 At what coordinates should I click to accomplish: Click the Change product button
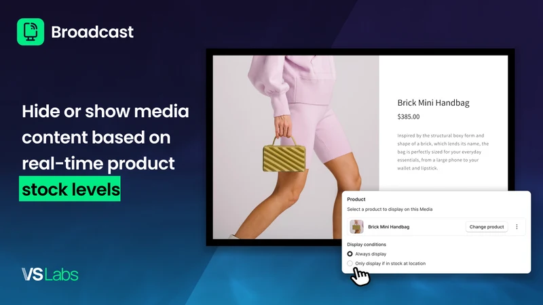click(x=486, y=227)
